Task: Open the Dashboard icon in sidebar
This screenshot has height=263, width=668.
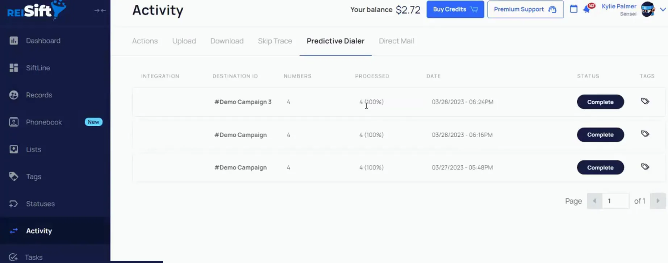Action: pyautogui.click(x=14, y=41)
